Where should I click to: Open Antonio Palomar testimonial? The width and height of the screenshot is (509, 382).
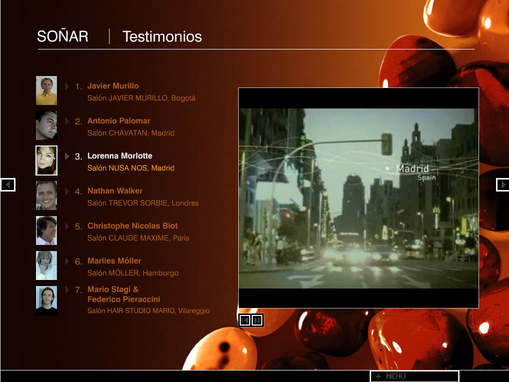119,121
